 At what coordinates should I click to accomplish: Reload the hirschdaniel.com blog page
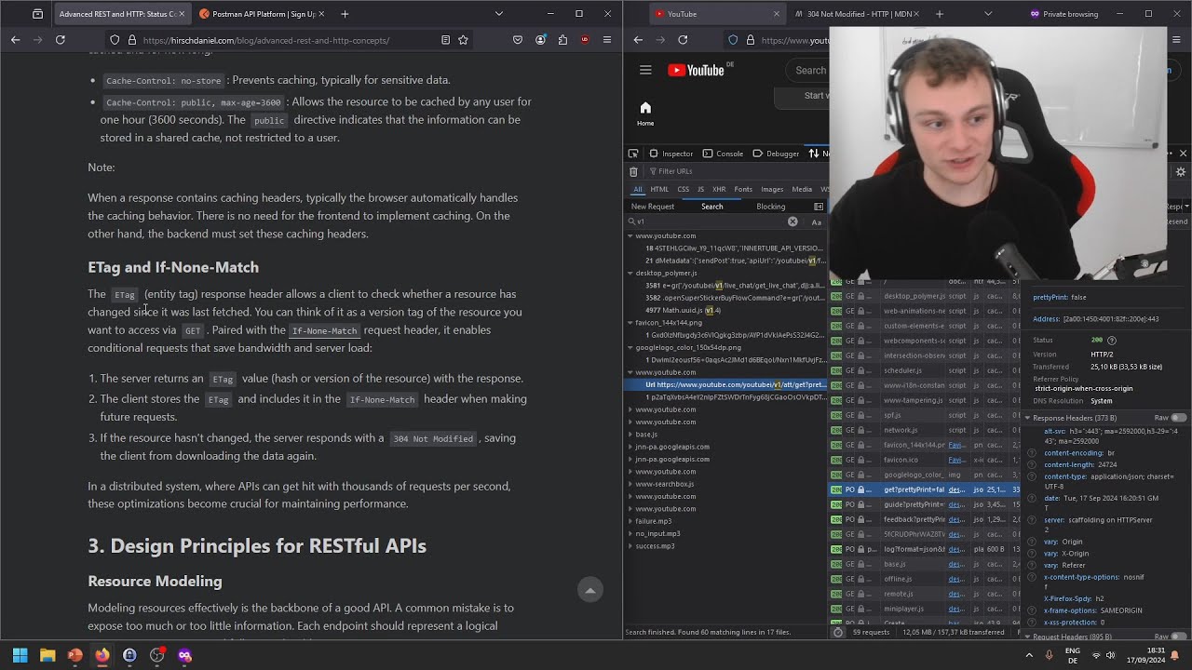pos(61,40)
